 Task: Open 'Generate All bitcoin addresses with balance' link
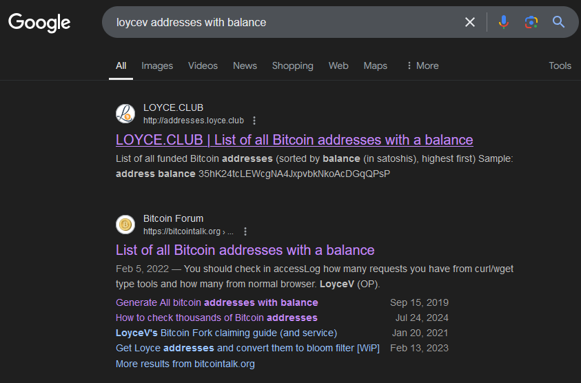(x=217, y=302)
